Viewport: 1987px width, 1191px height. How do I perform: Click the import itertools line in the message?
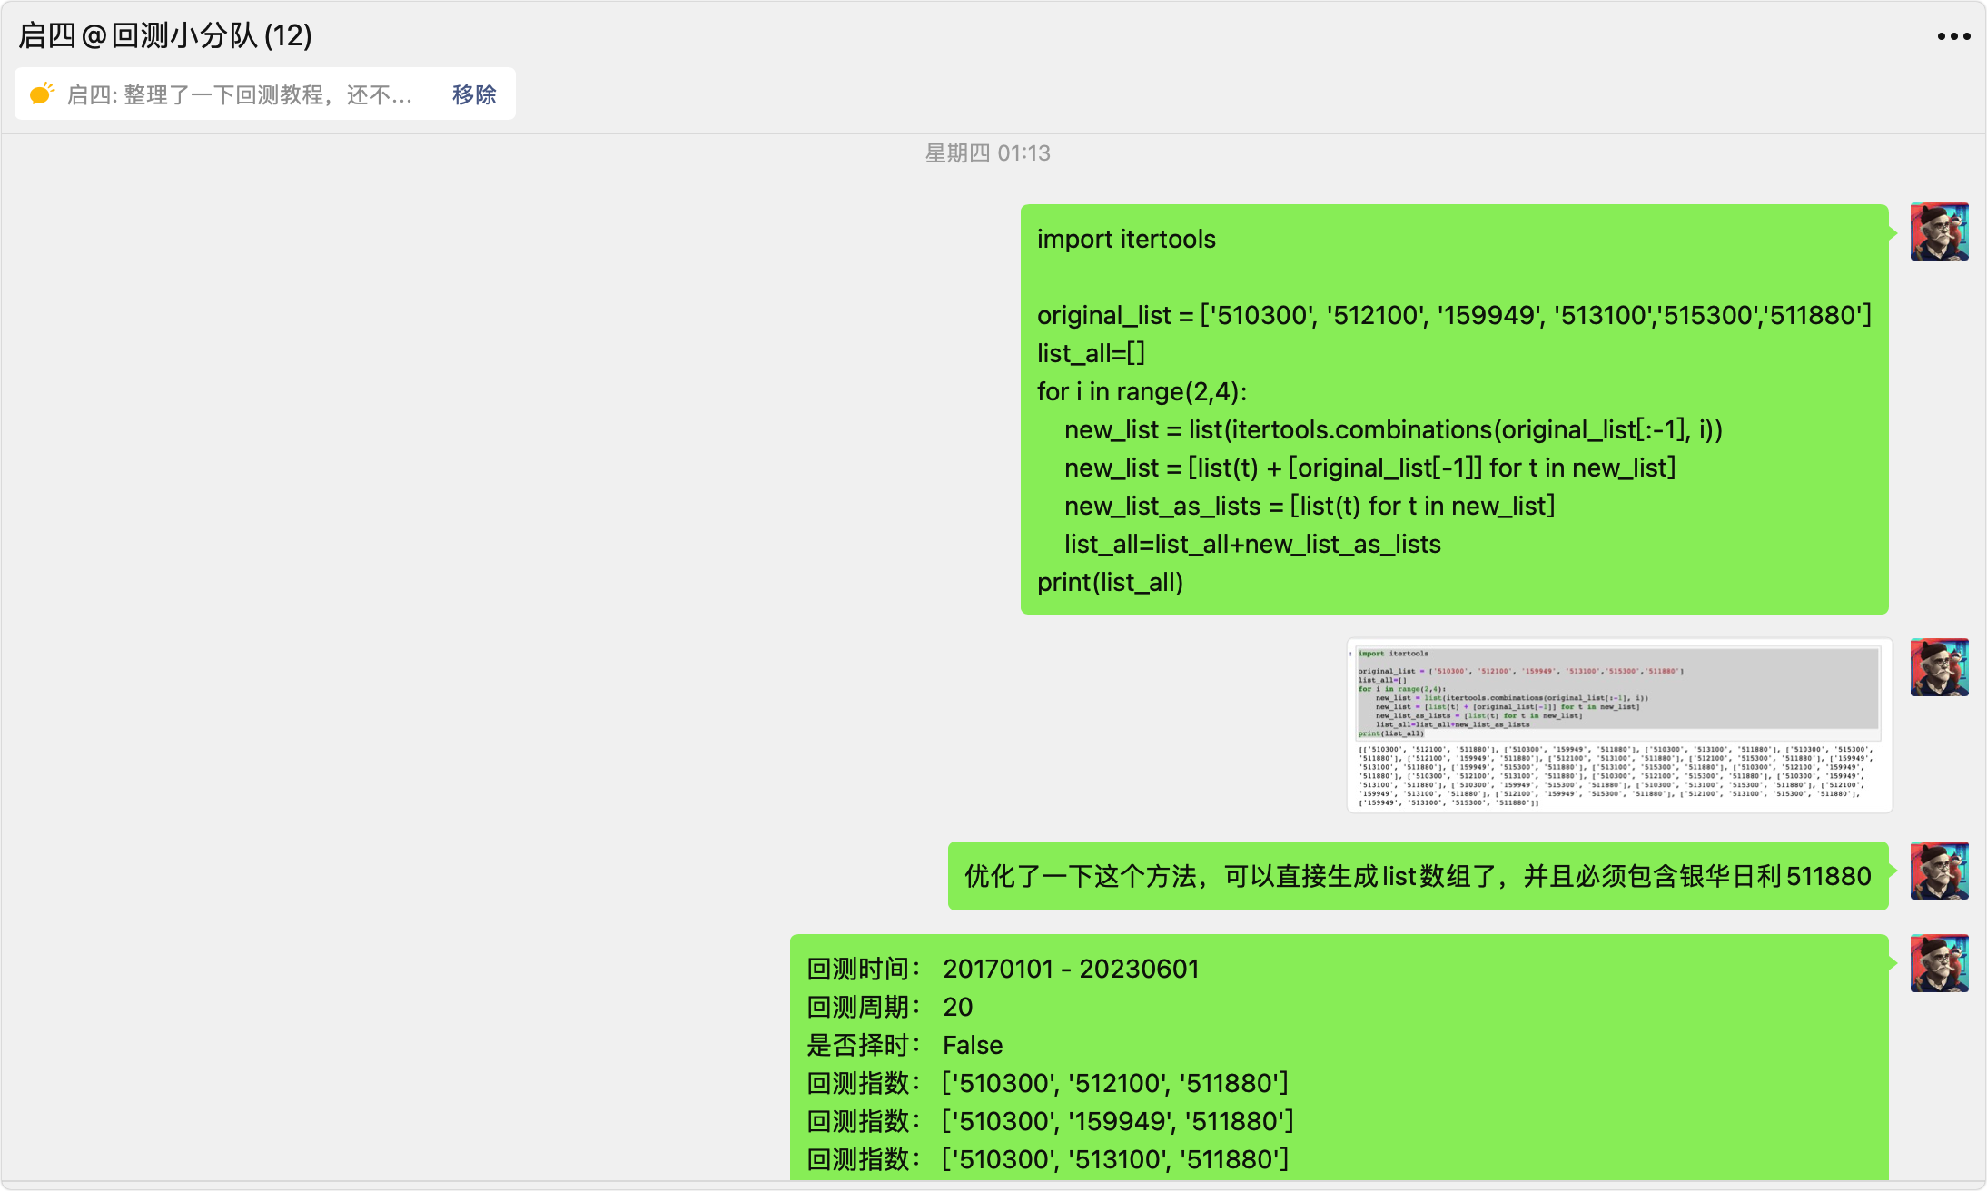[1126, 240]
